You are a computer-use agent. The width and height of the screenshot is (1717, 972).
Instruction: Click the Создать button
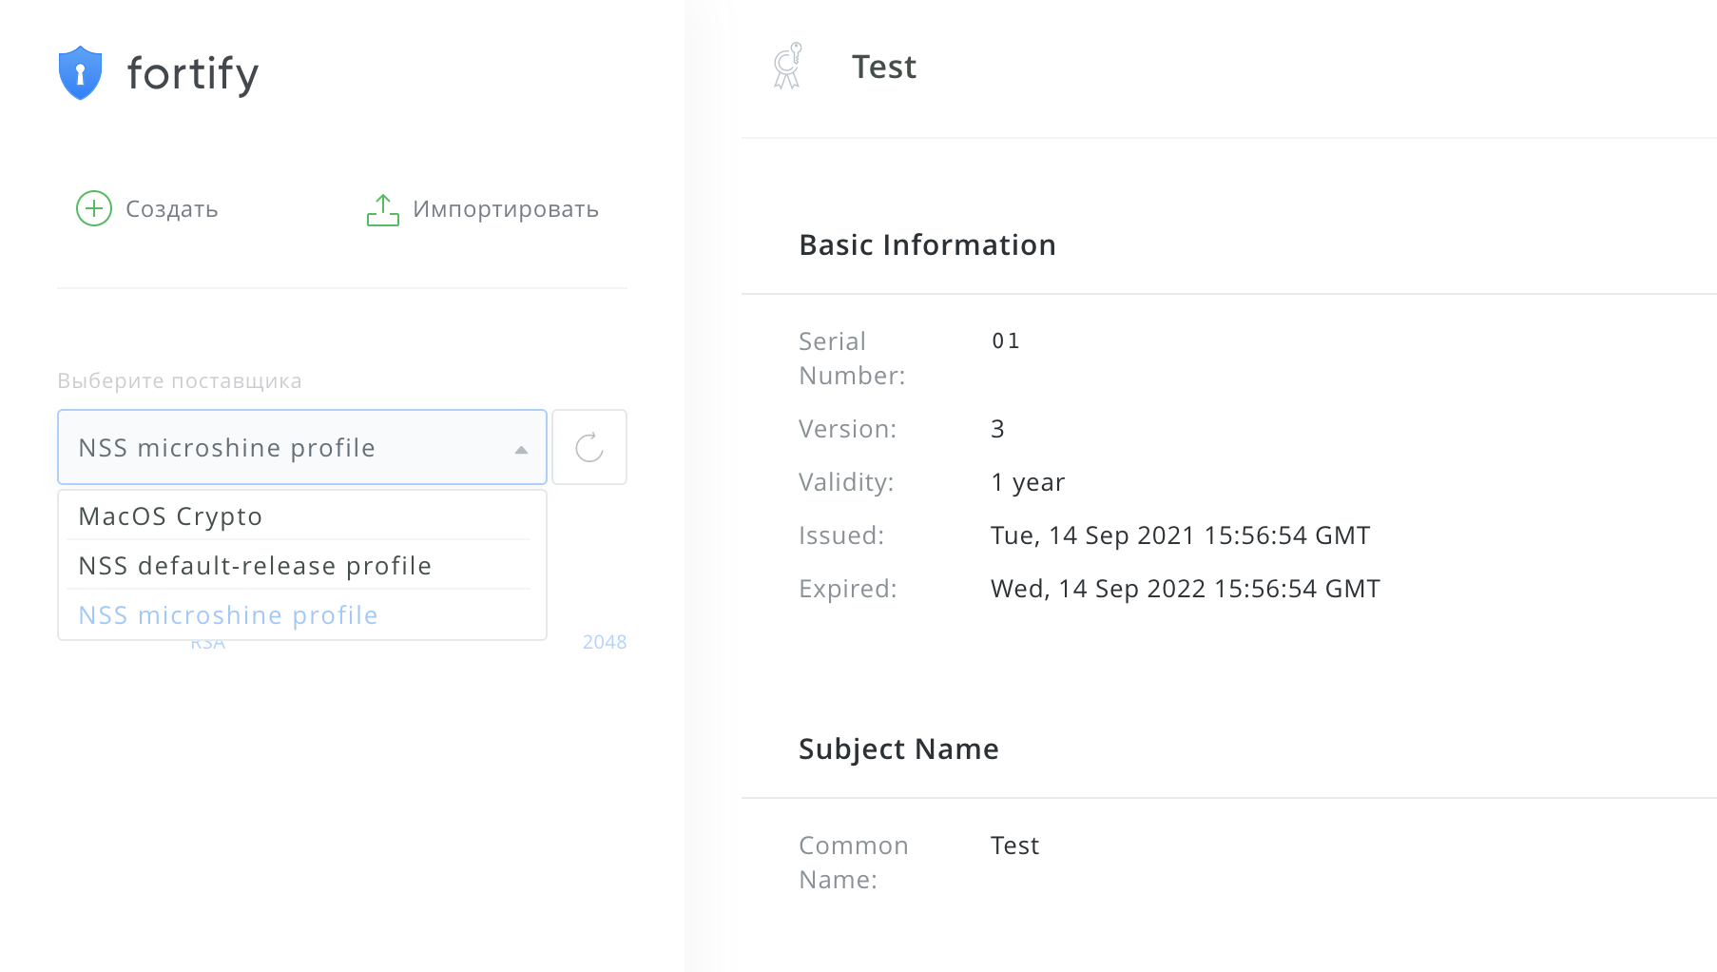pyautogui.click(x=146, y=208)
